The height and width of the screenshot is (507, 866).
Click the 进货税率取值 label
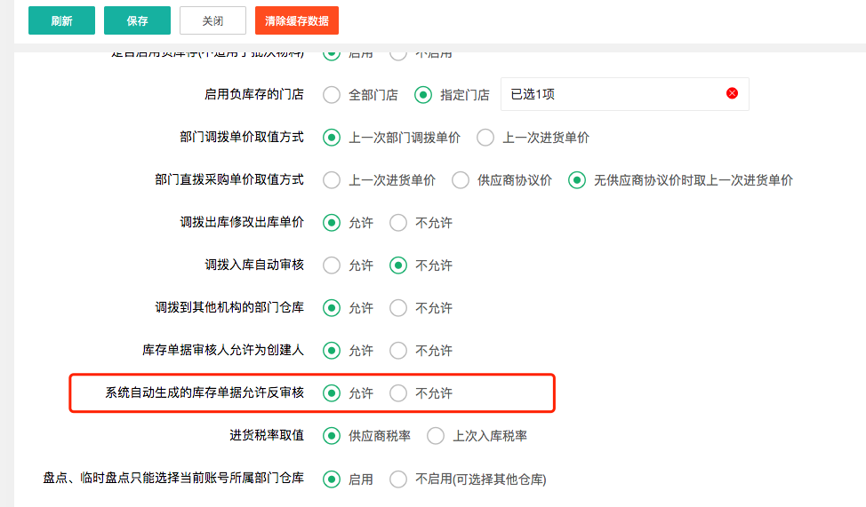pos(267,435)
